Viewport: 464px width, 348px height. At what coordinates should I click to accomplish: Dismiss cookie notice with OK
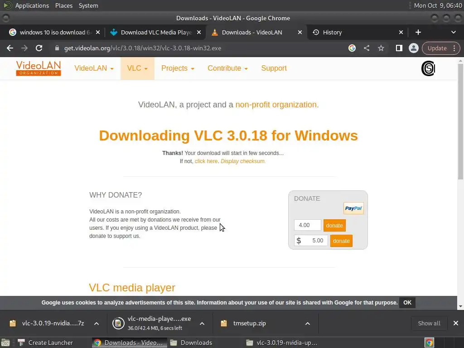[407, 303]
